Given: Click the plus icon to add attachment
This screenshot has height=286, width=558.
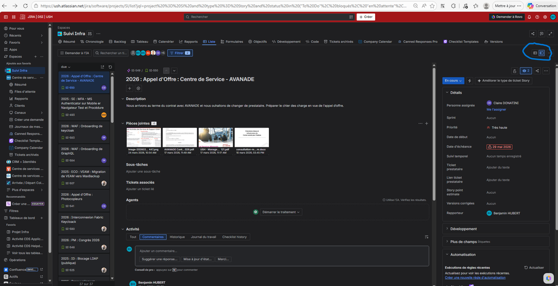Looking at the screenshot, I should (427, 123).
